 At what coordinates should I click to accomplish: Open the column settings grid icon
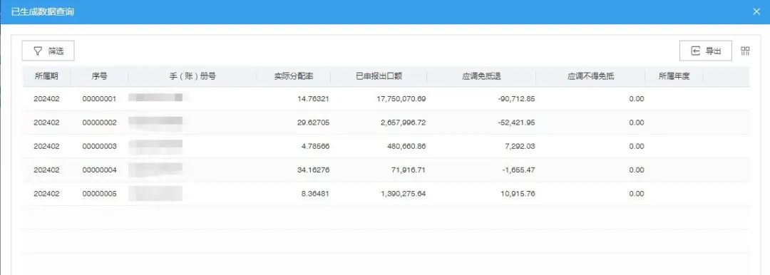[746, 51]
